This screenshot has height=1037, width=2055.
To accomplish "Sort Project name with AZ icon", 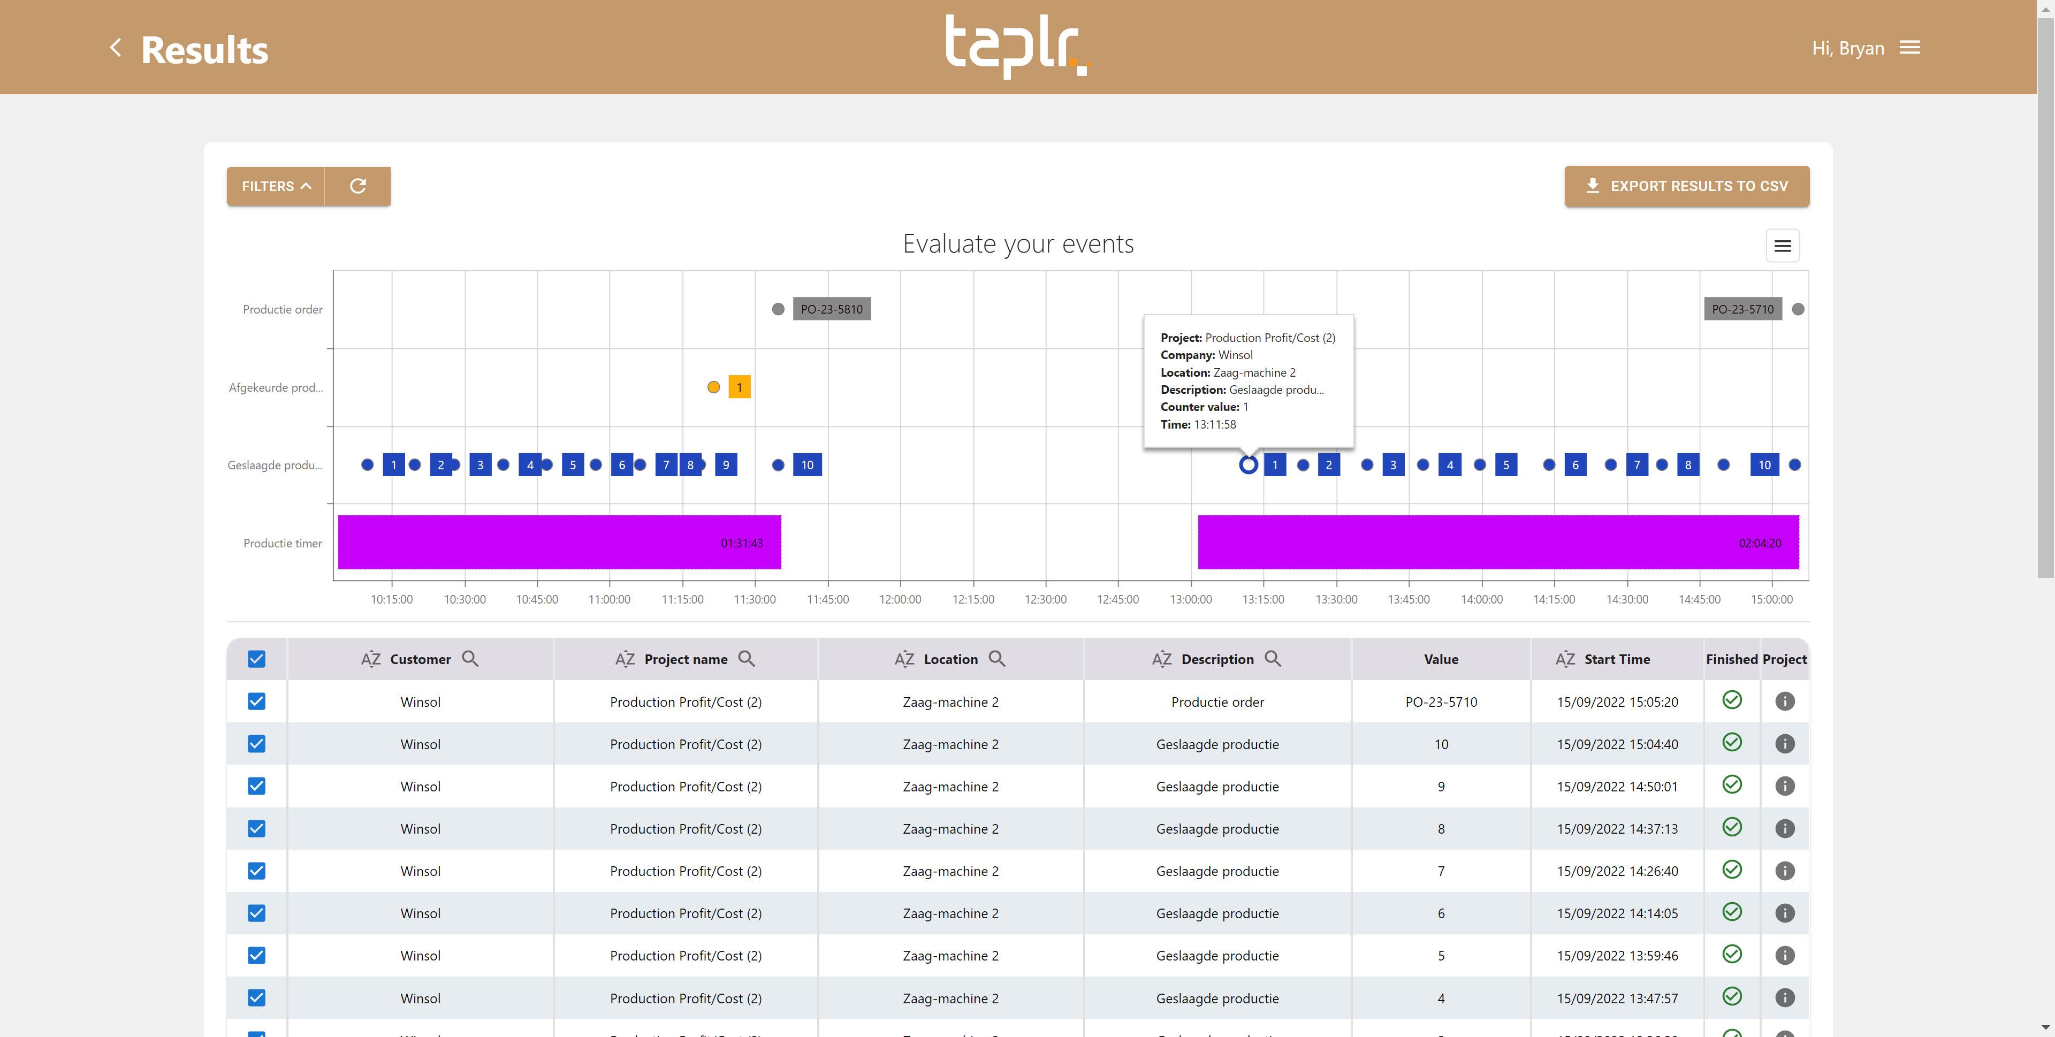I will [x=625, y=659].
